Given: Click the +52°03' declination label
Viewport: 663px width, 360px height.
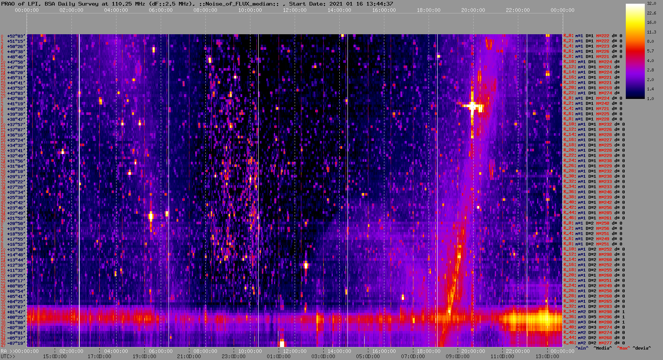Looking at the screenshot, I should point(16,36).
